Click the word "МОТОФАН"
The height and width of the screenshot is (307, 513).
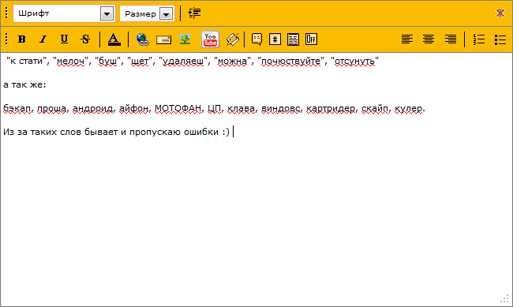178,108
